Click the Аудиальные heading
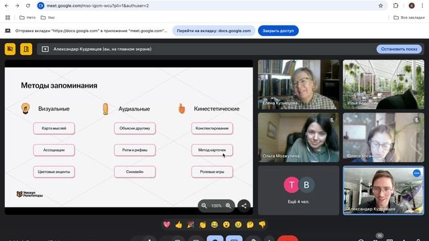The height and width of the screenshot is (241, 429). coord(134,108)
